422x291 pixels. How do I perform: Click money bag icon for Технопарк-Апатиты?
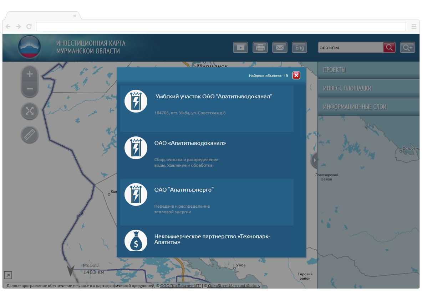[136, 240]
